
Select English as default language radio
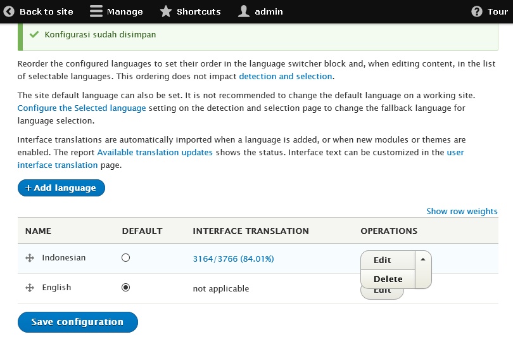pyautogui.click(x=125, y=288)
